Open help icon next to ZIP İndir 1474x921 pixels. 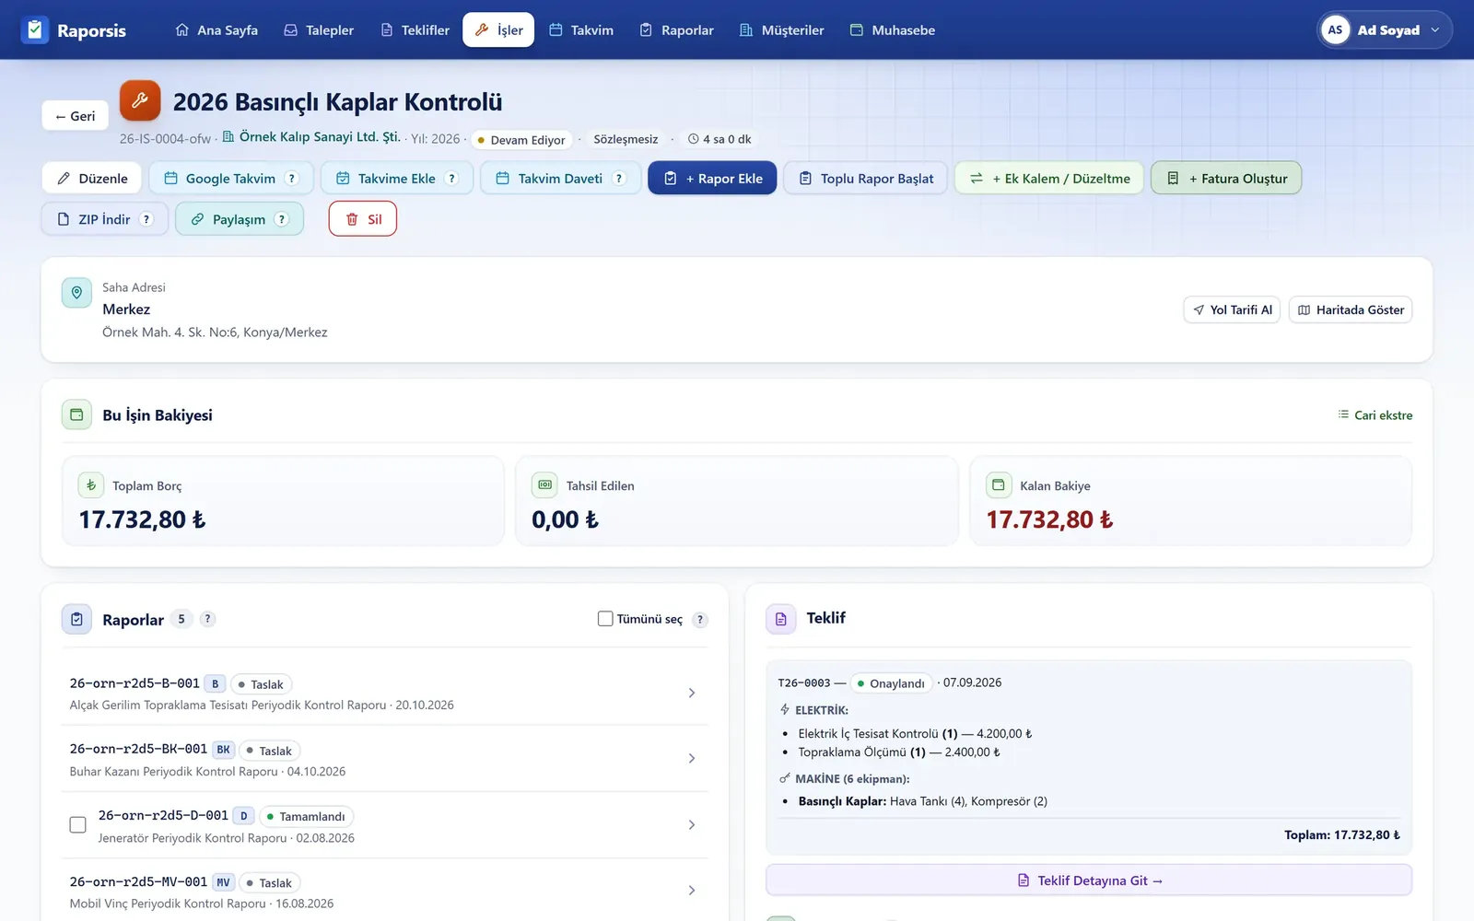pos(146,219)
